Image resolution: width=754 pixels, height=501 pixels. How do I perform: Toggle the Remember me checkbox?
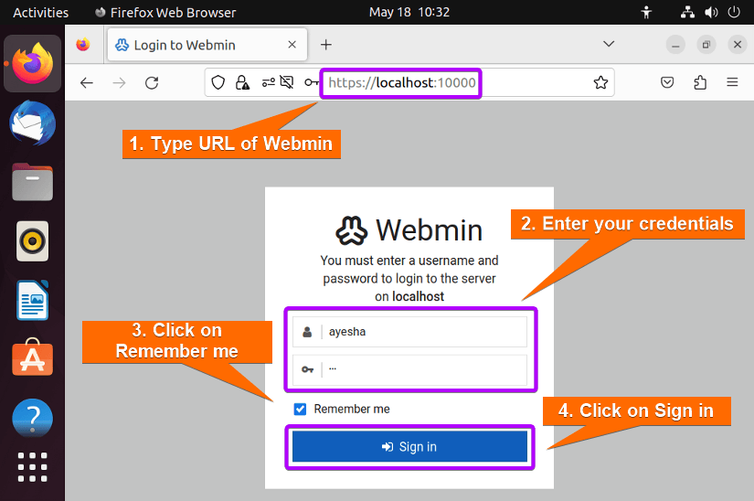(x=300, y=410)
